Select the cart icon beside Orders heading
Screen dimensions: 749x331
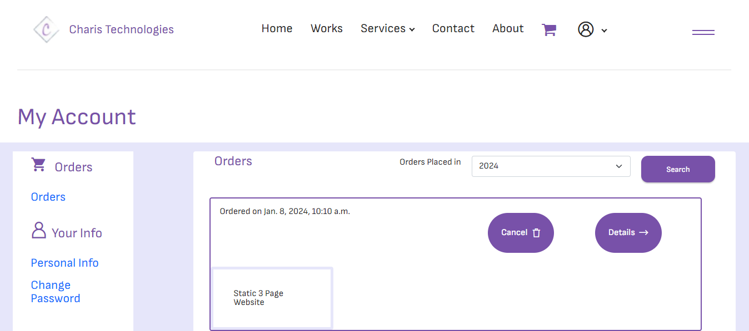38,165
